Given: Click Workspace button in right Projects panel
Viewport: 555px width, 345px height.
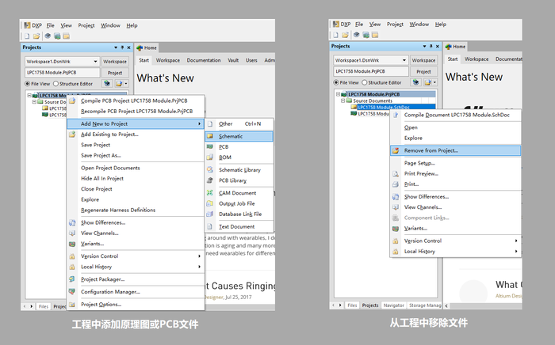Looking at the screenshot, I should (x=423, y=60).
